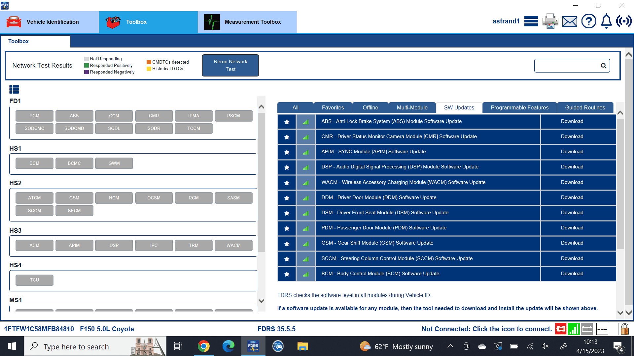Star the APIM SYNC Module software update
Screen dimensions: 634x356
pos(287,152)
